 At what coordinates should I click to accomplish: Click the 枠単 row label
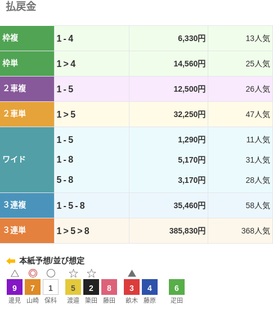[27, 64]
